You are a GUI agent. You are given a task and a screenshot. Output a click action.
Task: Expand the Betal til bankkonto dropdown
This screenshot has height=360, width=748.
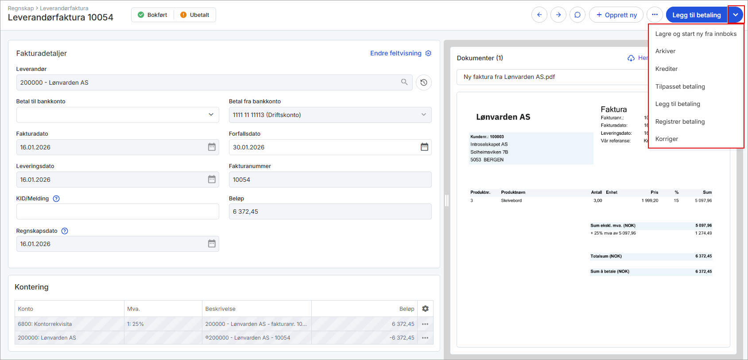211,115
